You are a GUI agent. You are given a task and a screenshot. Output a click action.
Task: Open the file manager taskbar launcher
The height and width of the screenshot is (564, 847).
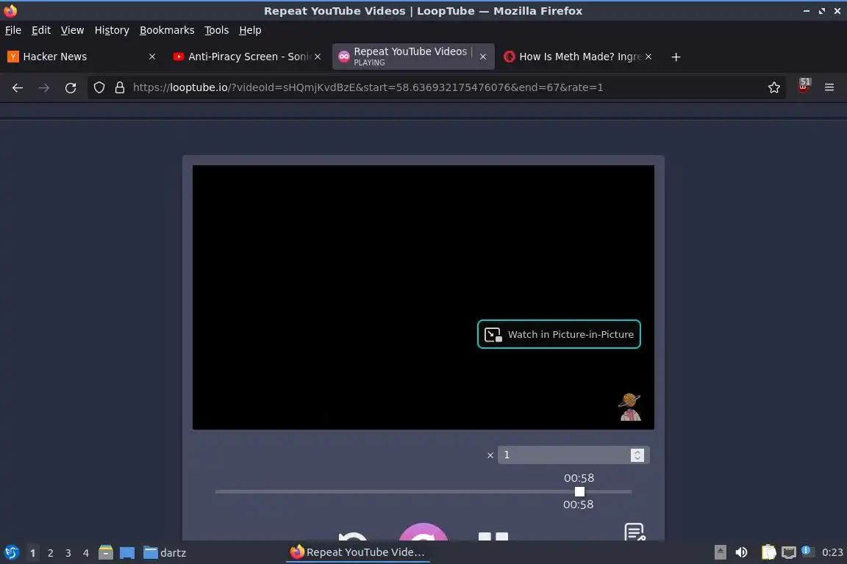106,552
